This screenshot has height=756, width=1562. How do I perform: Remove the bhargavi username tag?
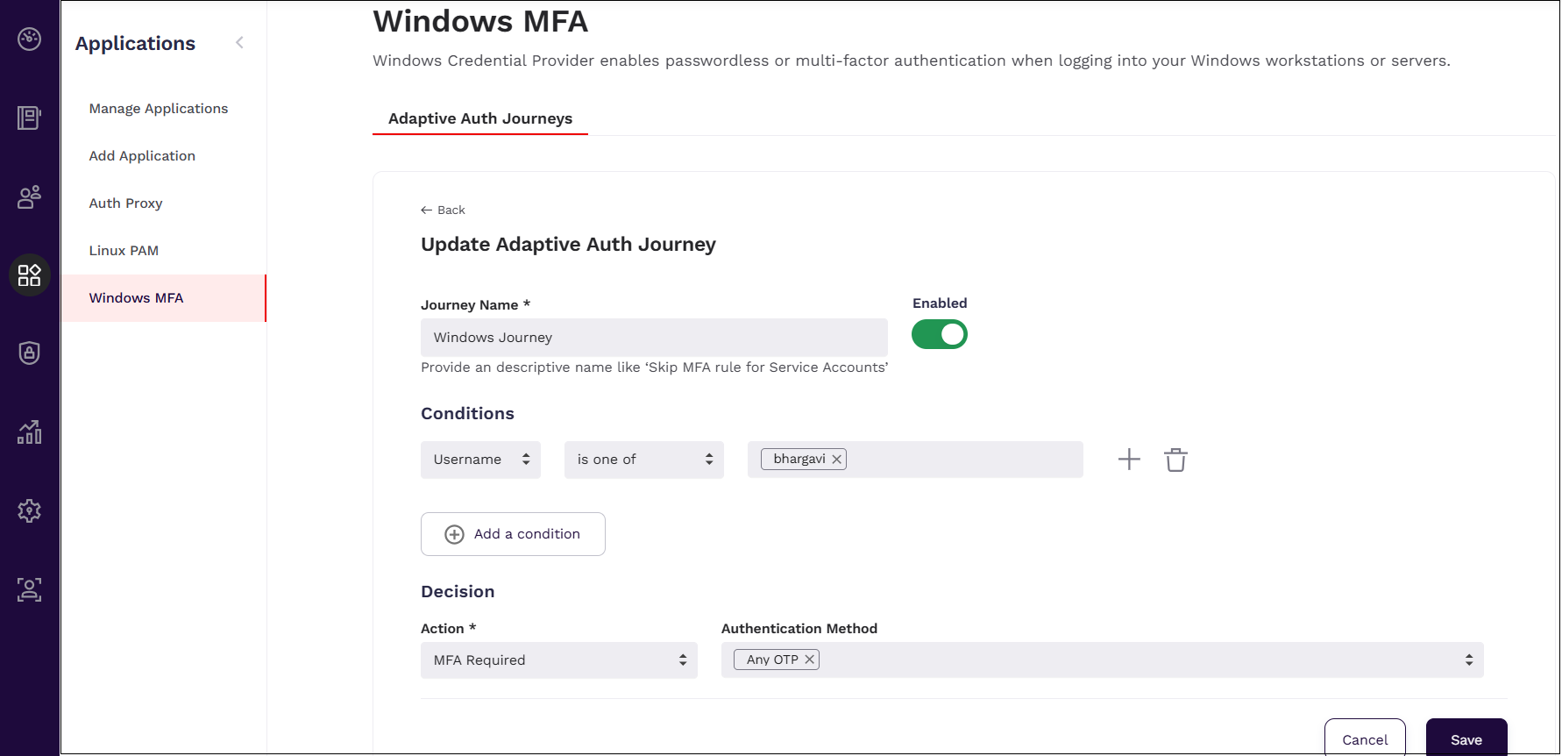pyautogui.click(x=837, y=460)
